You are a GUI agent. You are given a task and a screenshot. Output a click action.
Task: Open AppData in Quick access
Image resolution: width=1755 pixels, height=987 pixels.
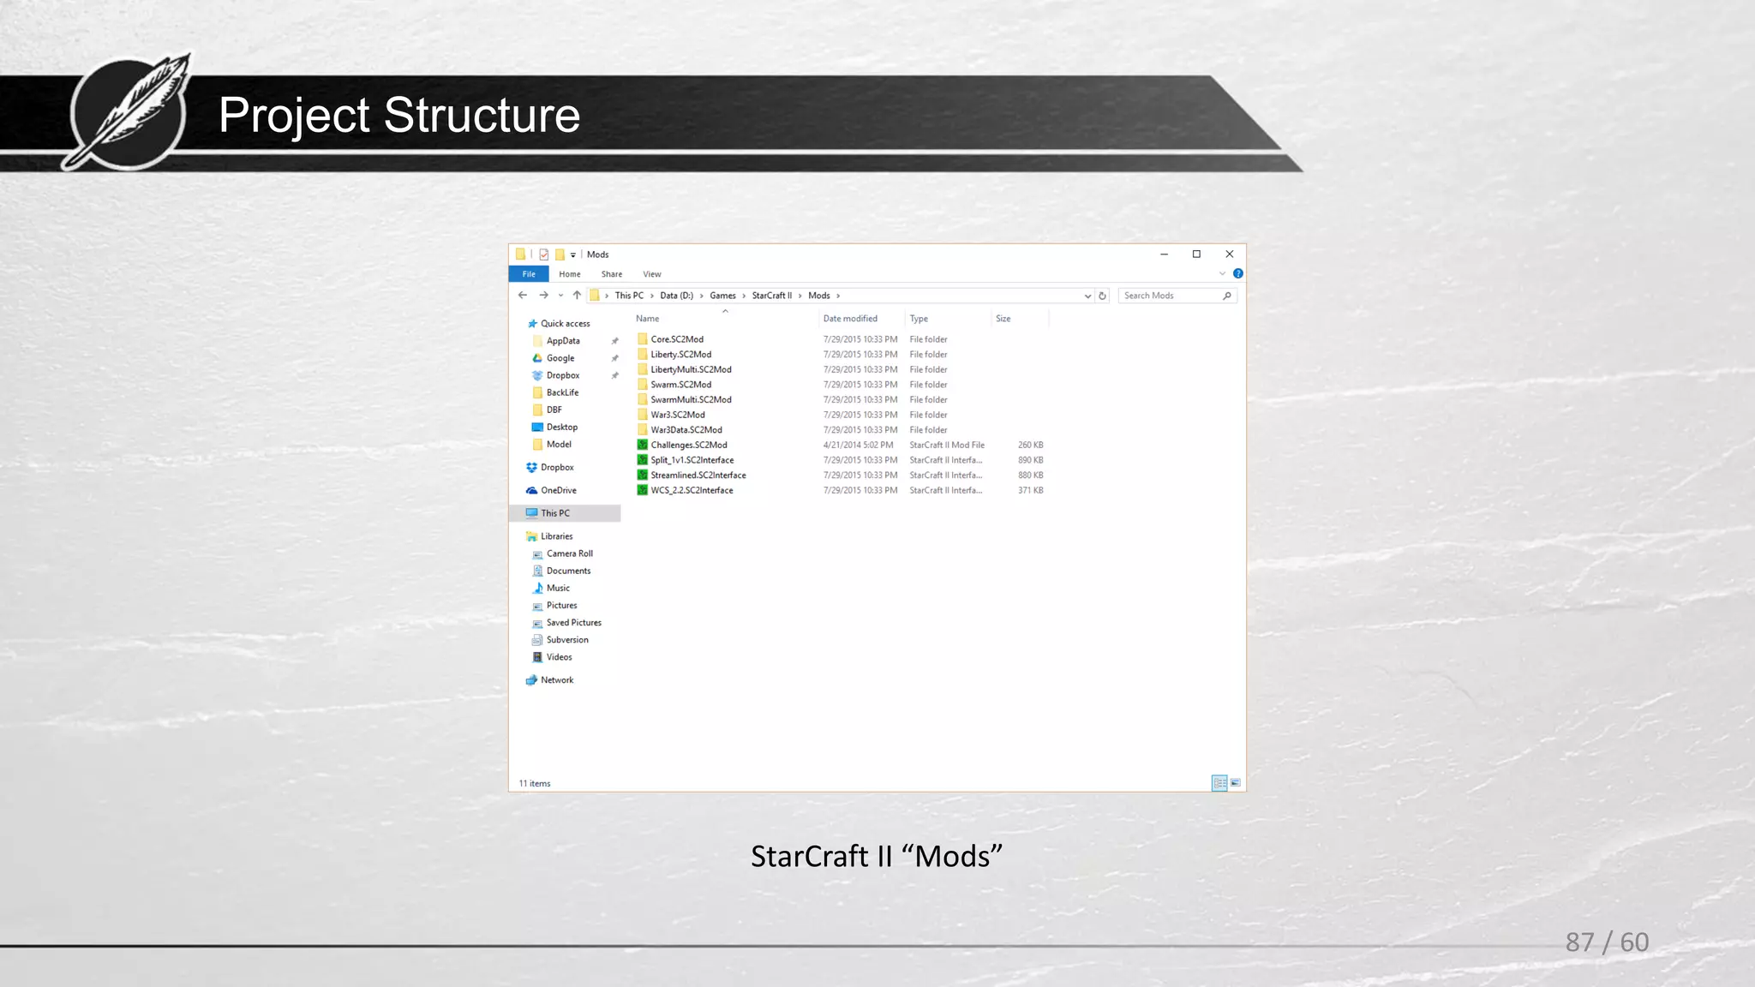(x=563, y=341)
